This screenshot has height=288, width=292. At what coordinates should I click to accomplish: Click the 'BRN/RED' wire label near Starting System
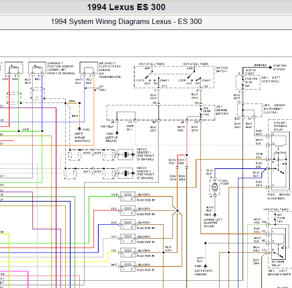click(260, 65)
